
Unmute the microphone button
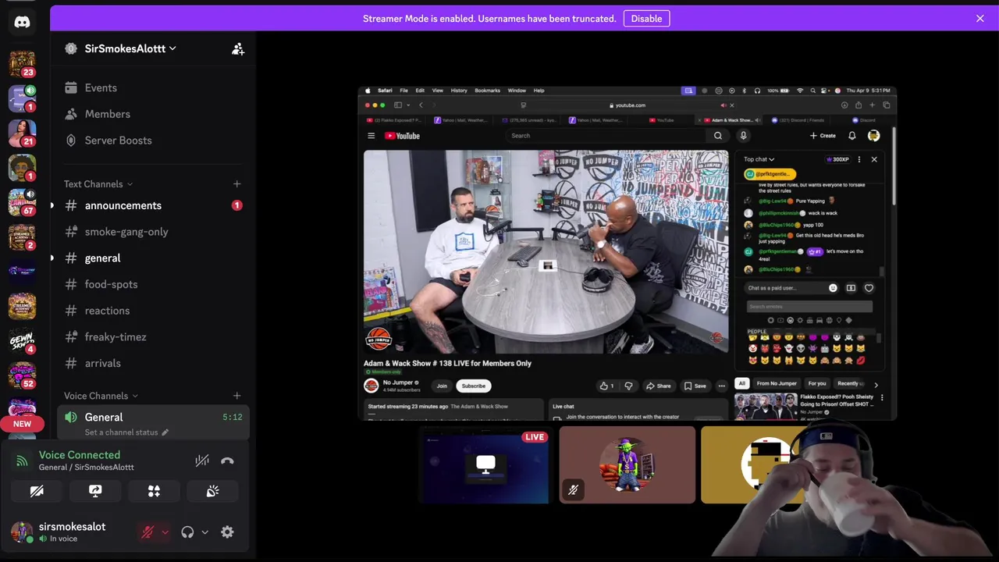click(x=147, y=532)
